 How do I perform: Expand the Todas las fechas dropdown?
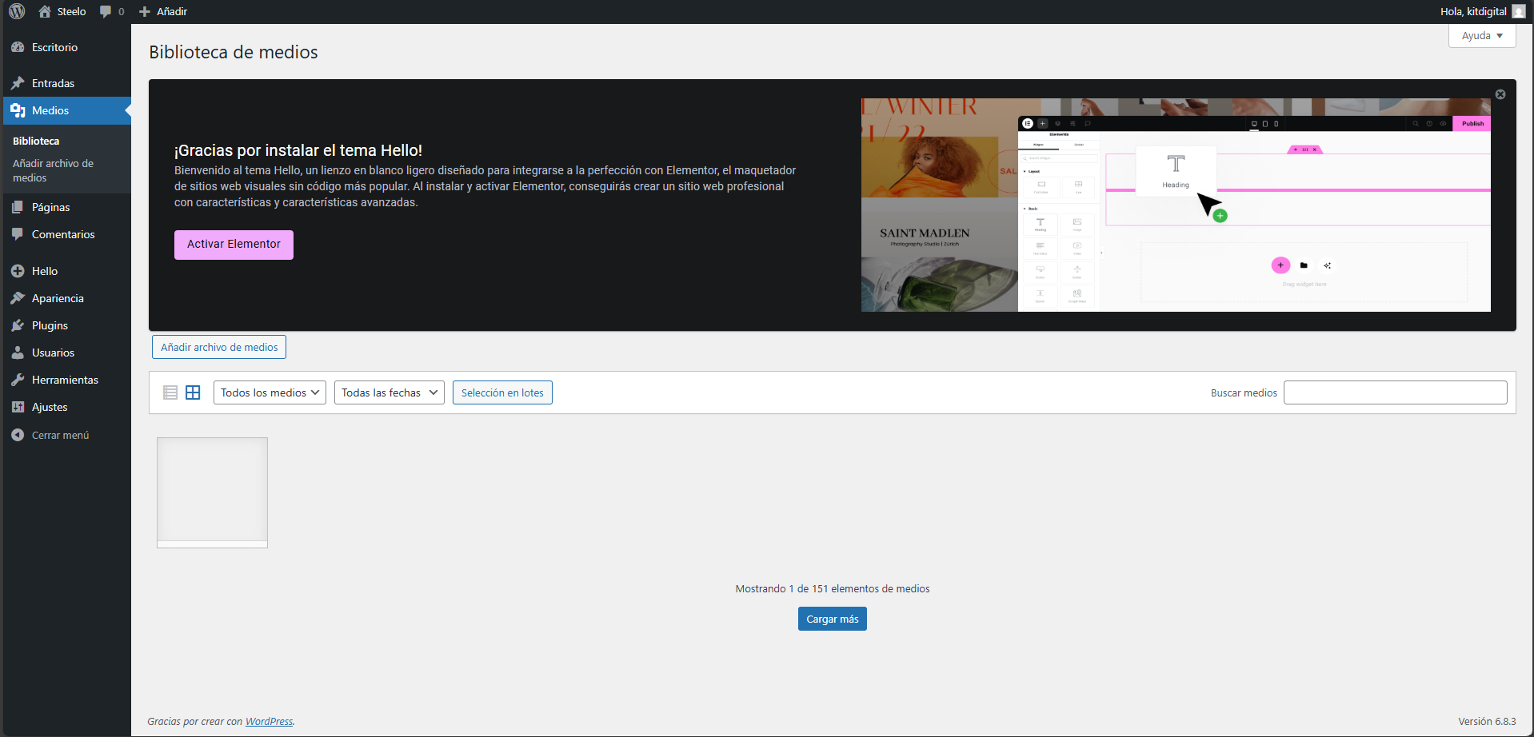pyautogui.click(x=389, y=392)
